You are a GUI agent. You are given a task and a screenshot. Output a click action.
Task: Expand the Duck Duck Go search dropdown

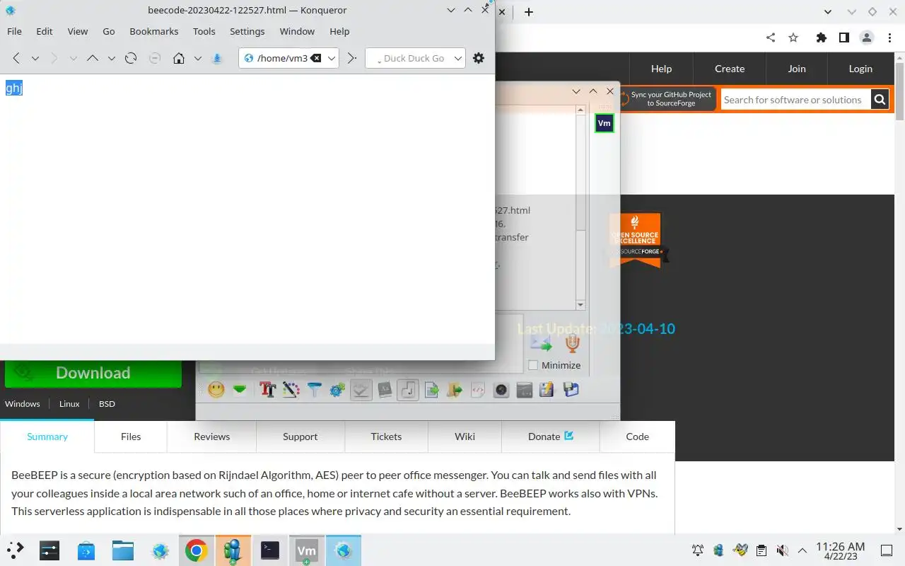(458, 58)
